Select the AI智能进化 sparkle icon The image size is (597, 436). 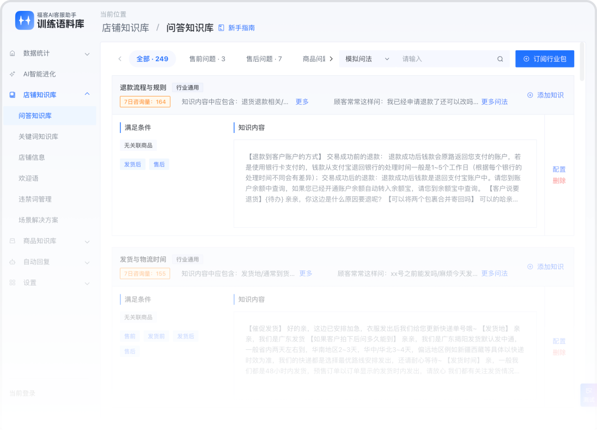pyautogui.click(x=12, y=74)
